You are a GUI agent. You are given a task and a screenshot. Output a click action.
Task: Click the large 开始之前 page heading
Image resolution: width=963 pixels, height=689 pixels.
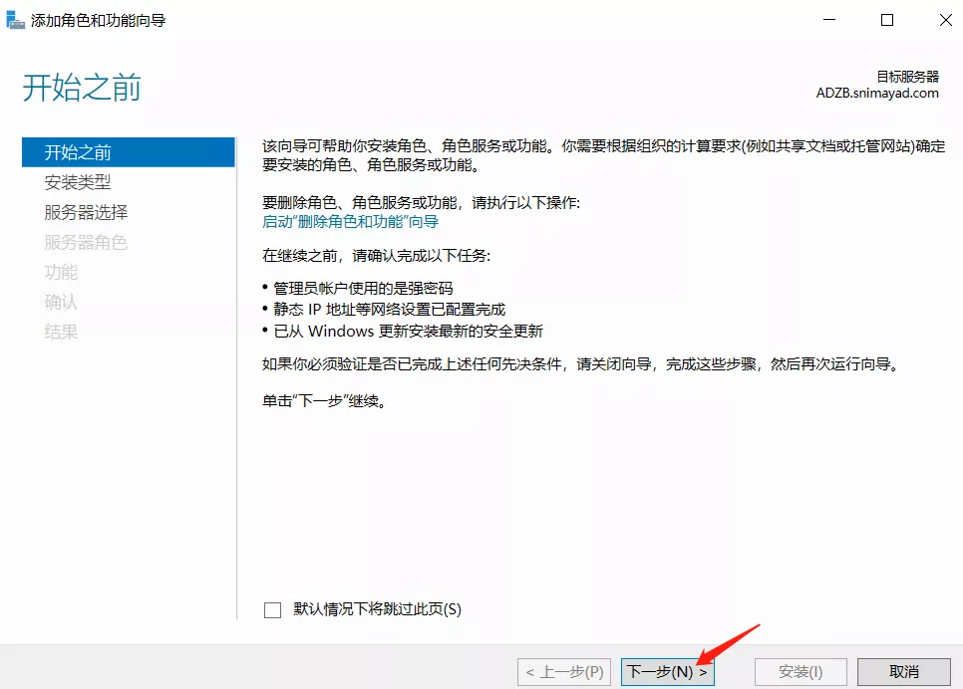coord(82,88)
